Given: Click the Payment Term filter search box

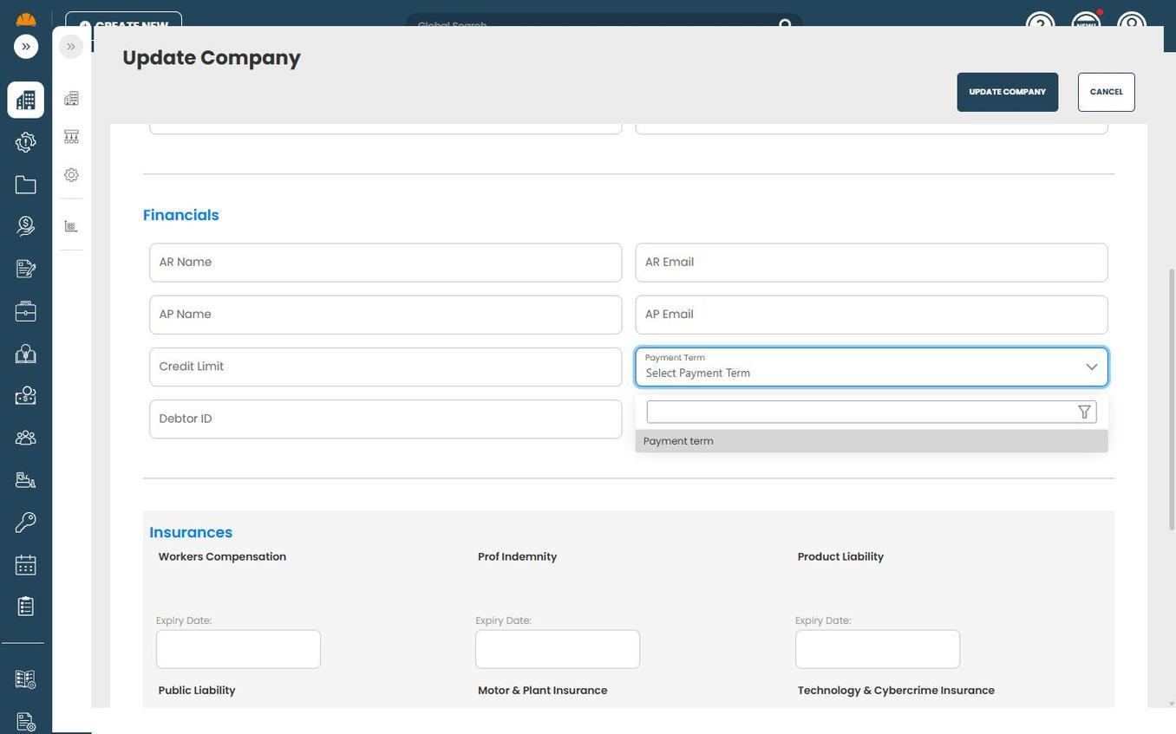Looking at the screenshot, I should [860, 412].
